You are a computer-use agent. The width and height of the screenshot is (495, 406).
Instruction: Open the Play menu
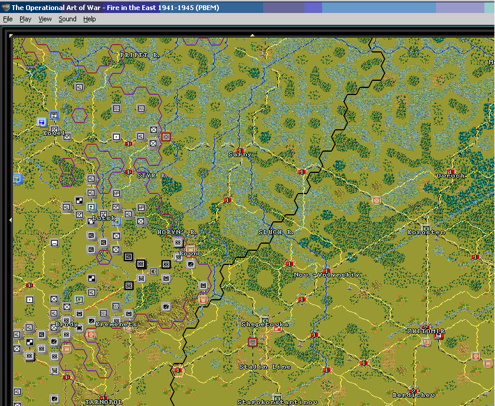point(25,19)
